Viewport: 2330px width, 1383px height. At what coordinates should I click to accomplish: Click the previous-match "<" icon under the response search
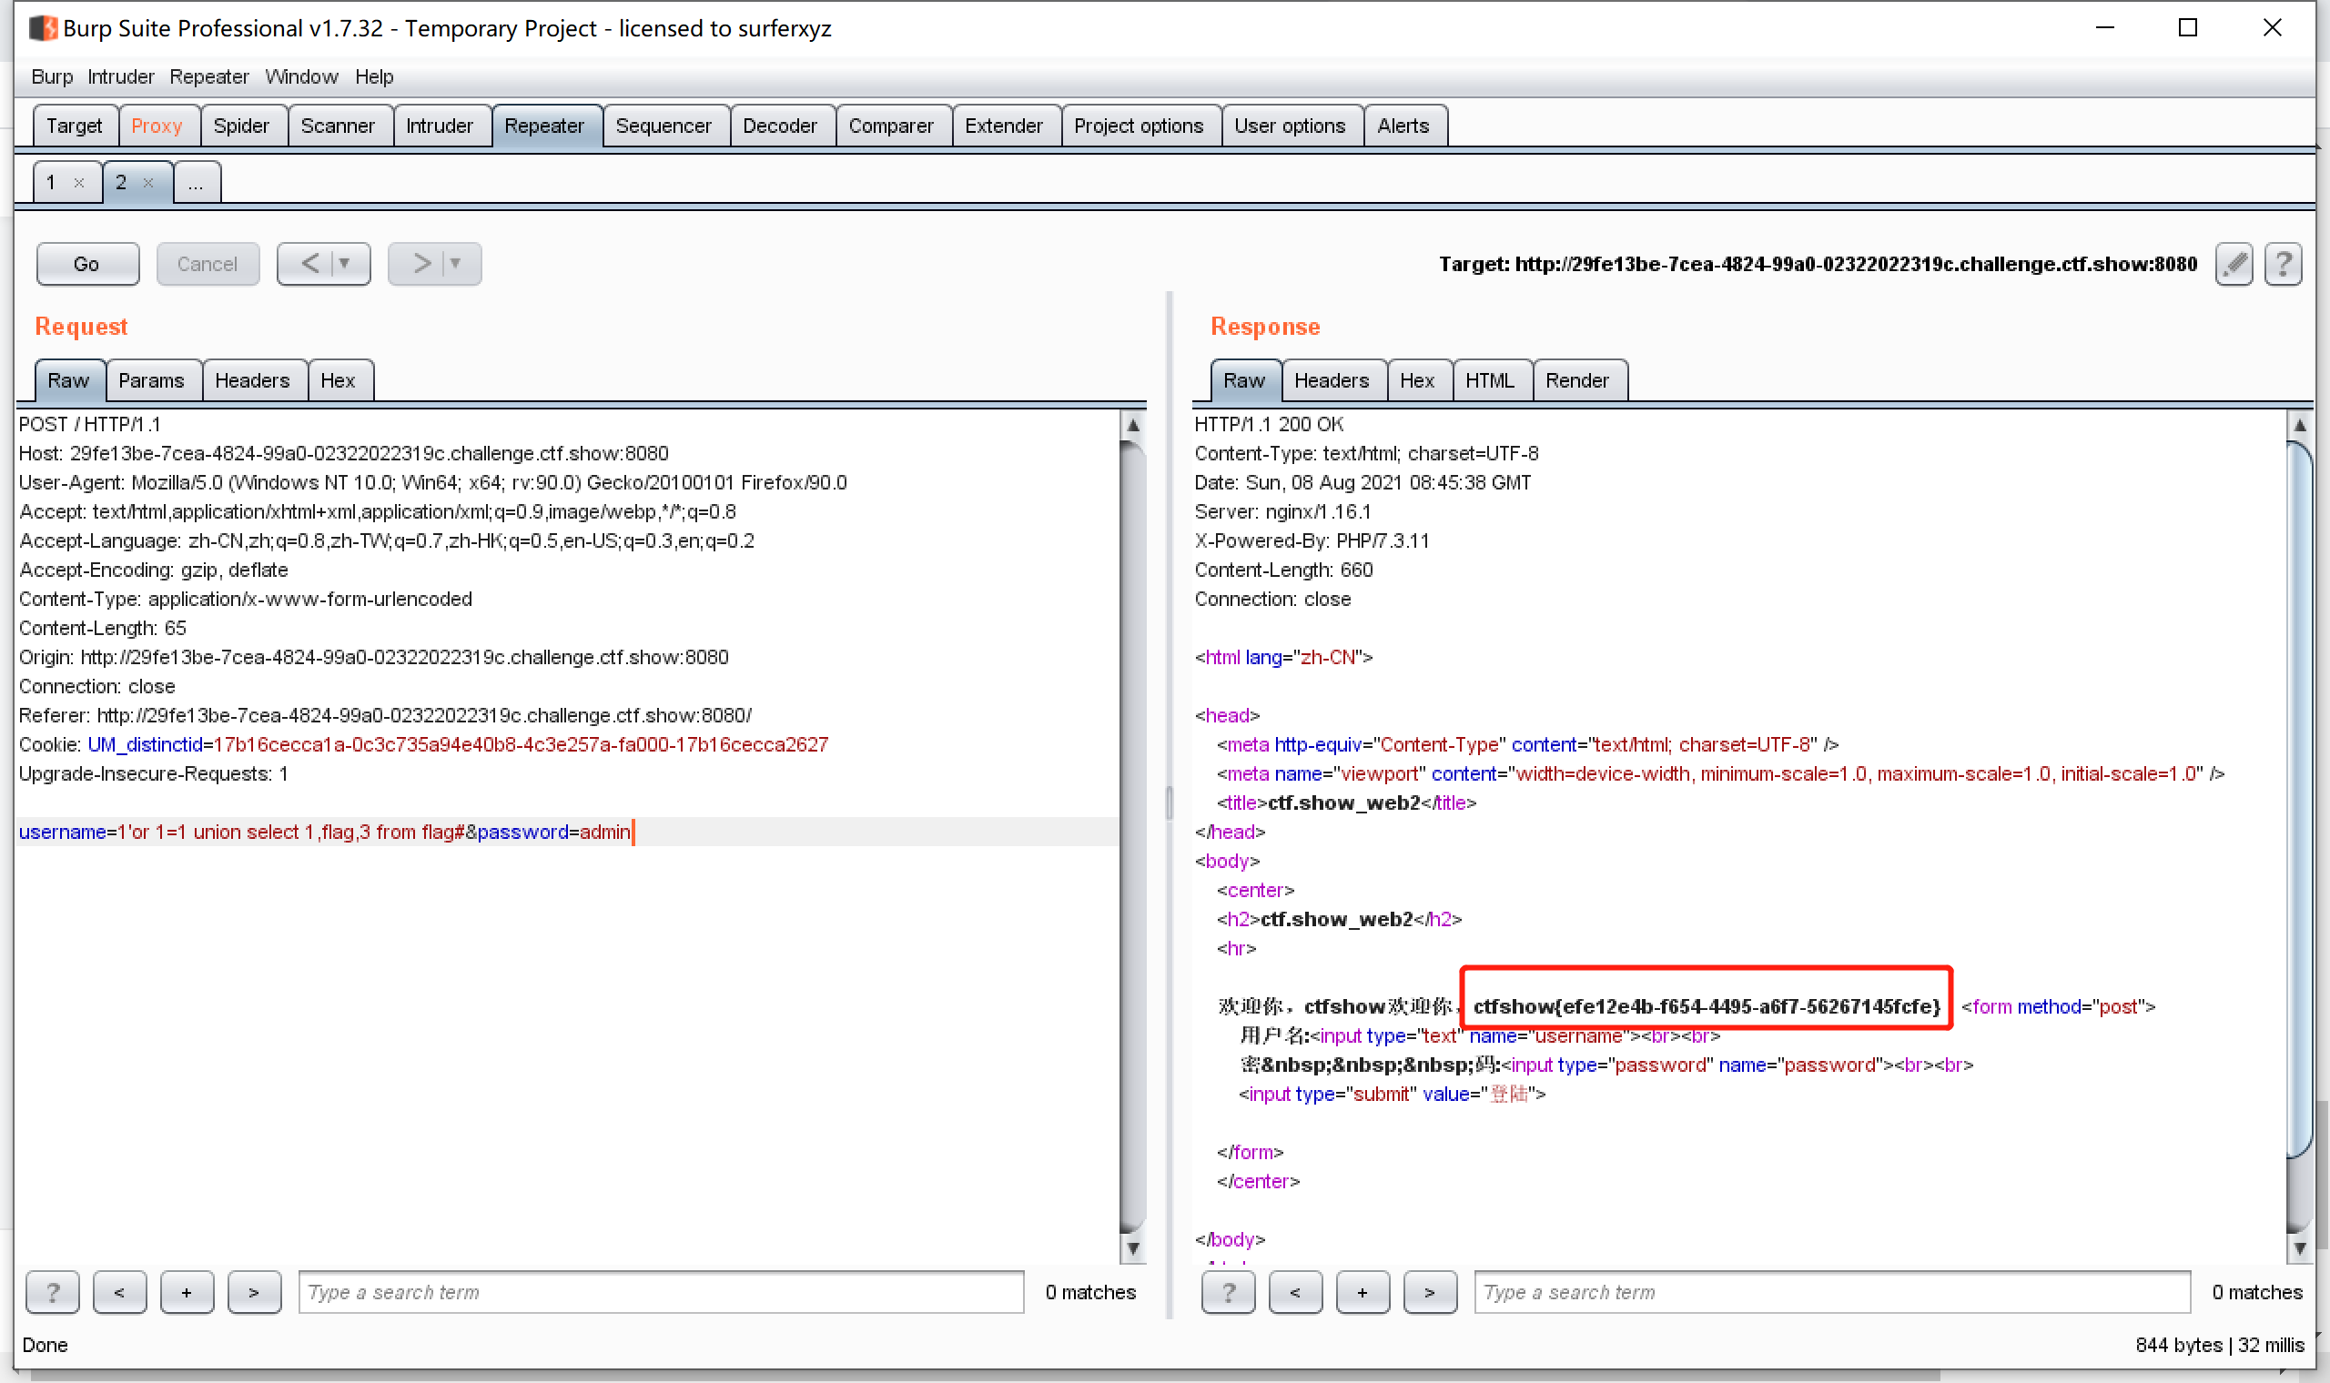[x=1295, y=1292]
